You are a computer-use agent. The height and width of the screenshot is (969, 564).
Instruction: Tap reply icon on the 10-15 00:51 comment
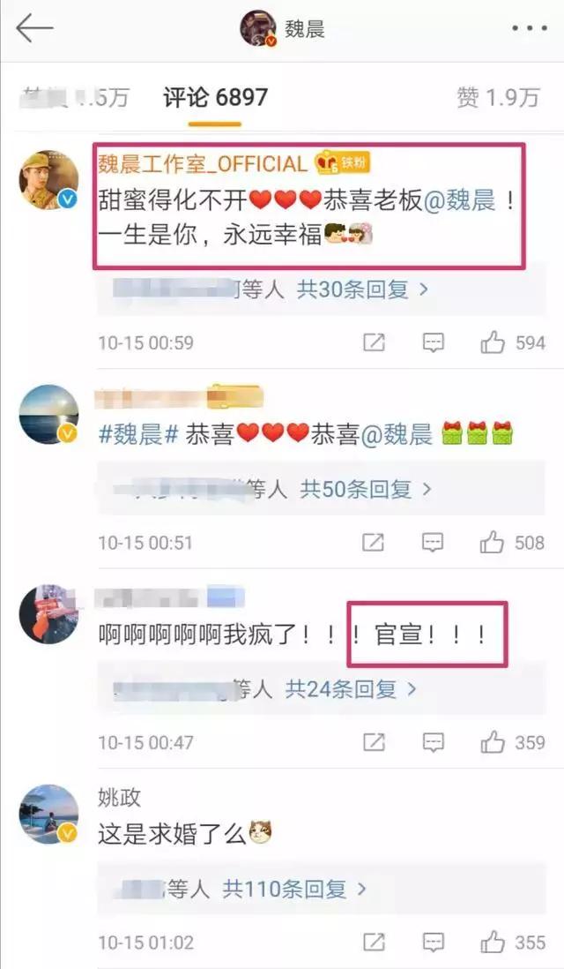click(x=434, y=543)
